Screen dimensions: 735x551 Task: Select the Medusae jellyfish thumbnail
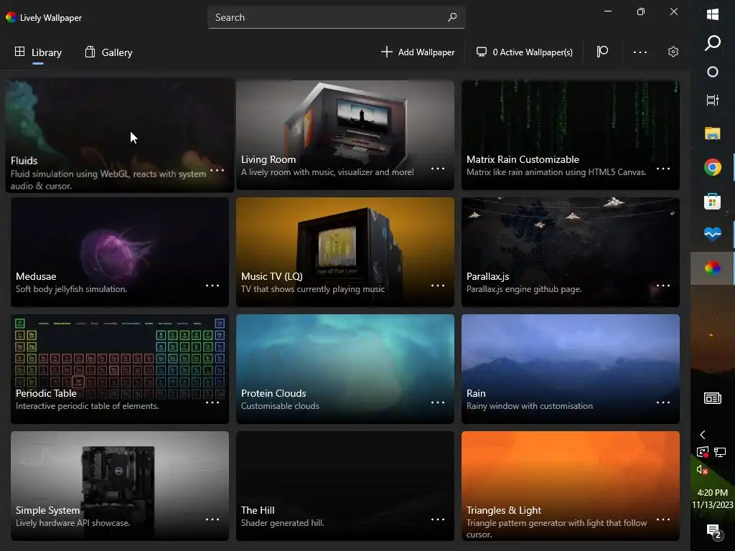pyautogui.click(x=120, y=252)
